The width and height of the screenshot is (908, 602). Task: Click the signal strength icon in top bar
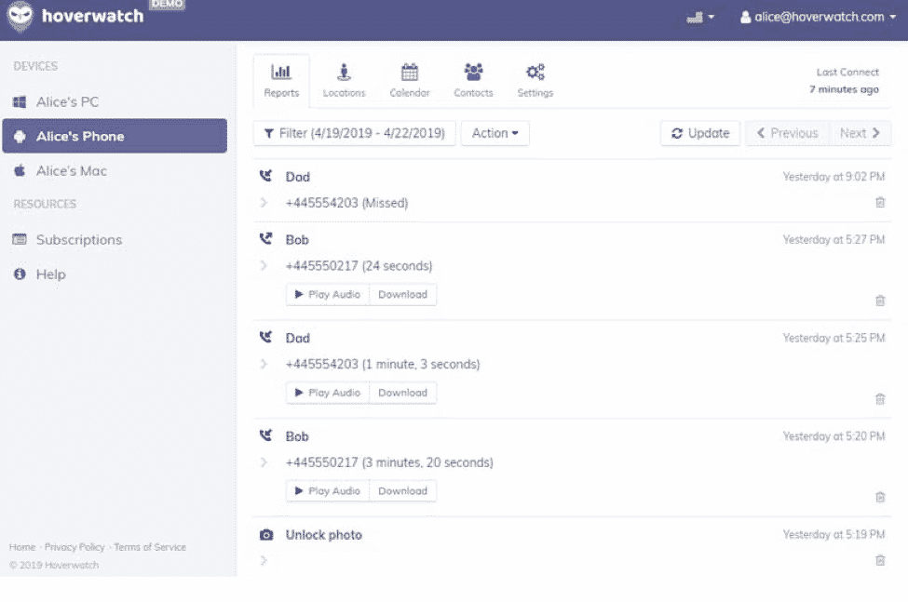coord(694,16)
